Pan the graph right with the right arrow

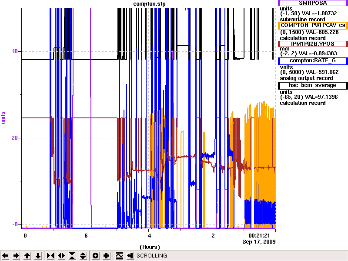point(16,256)
